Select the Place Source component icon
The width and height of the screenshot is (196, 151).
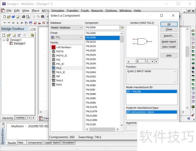(x=5, y=23)
